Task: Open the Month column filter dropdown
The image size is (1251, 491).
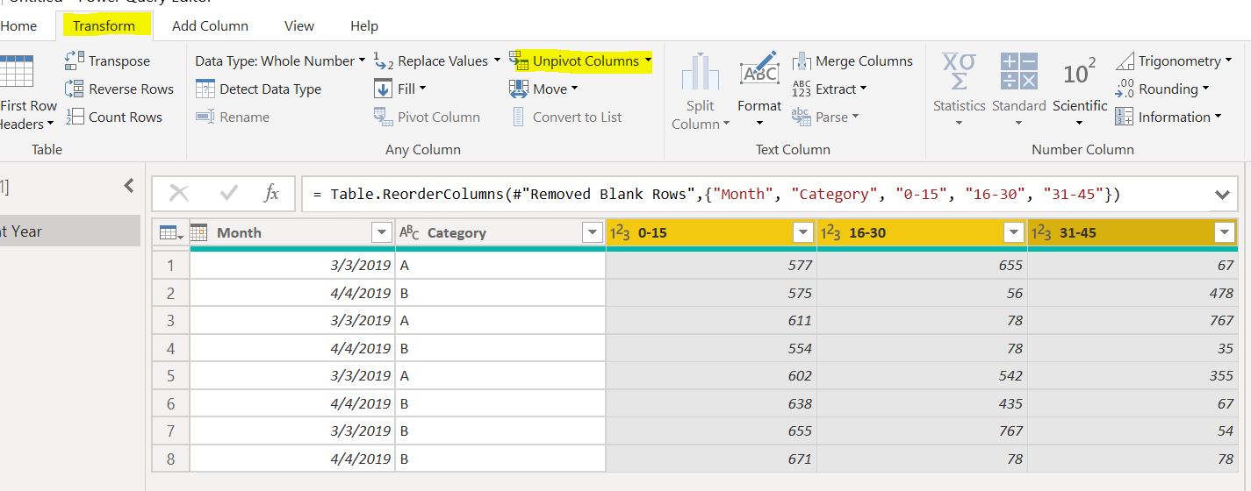Action: (x=381, y=232)
